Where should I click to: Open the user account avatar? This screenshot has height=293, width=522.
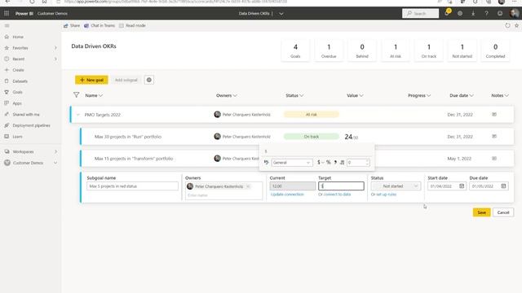(515, 13)
